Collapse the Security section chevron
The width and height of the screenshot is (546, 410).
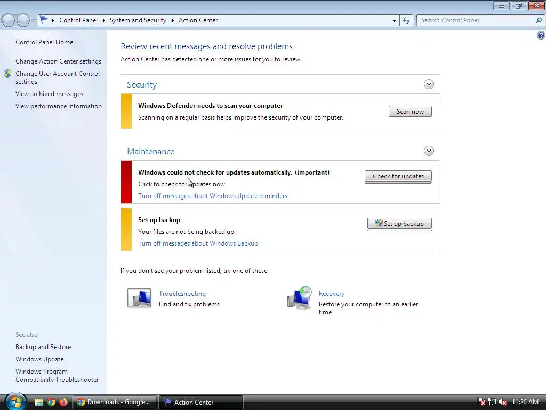[429, 84]
